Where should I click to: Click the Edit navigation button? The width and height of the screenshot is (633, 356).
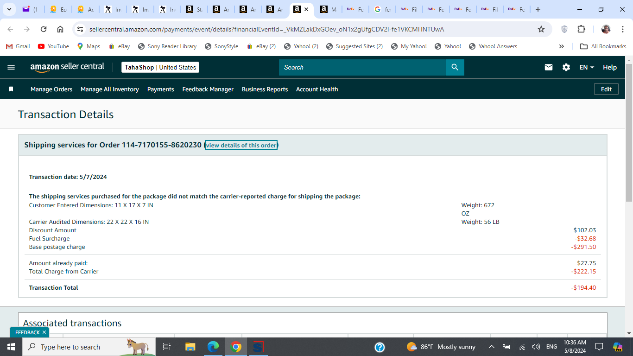tap(606, 89)
